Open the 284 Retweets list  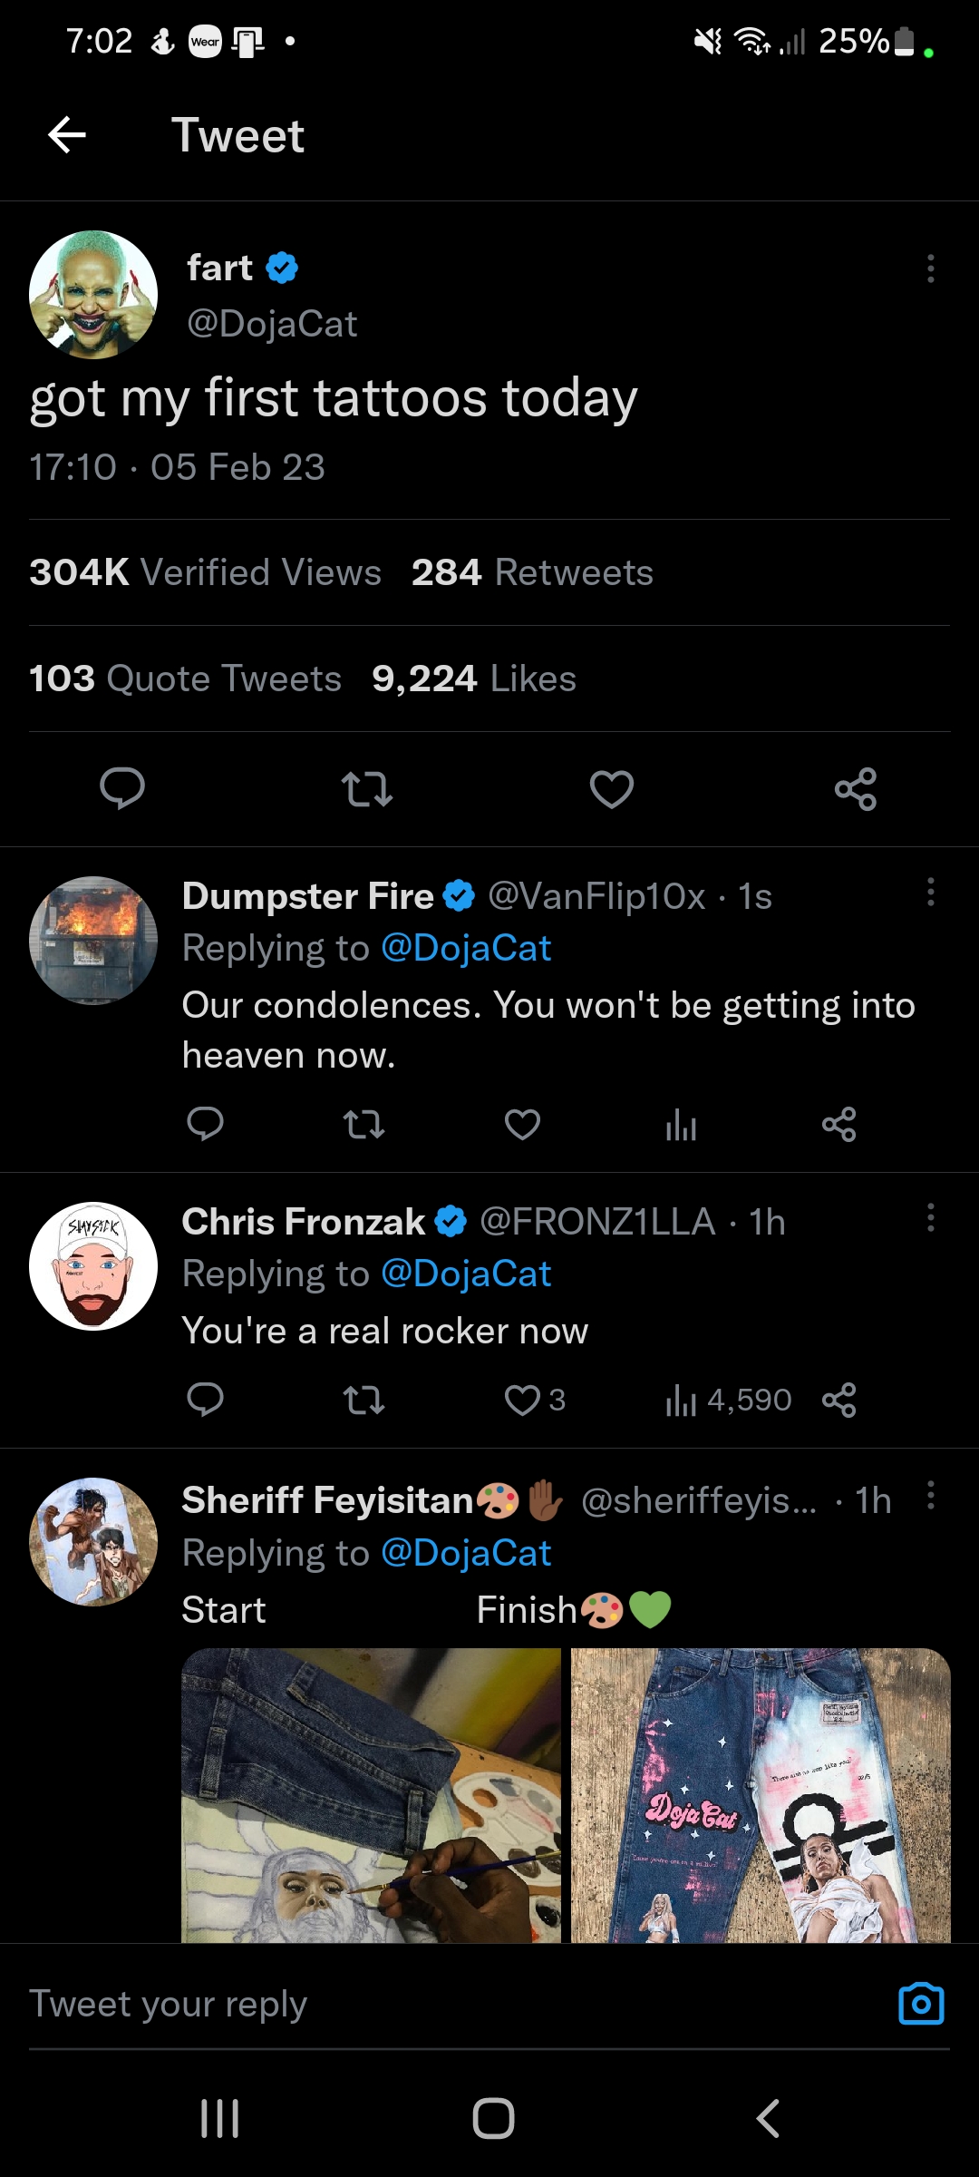click(x=532, y=572)
